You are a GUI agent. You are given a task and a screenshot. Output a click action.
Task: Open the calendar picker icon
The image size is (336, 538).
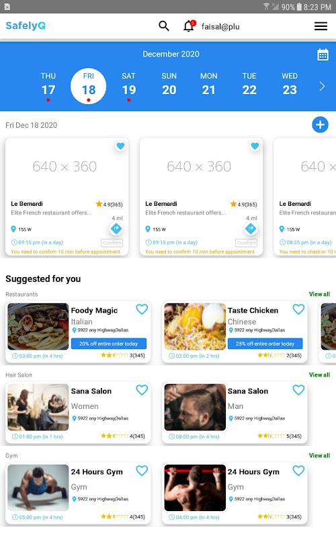coord(323,54)
